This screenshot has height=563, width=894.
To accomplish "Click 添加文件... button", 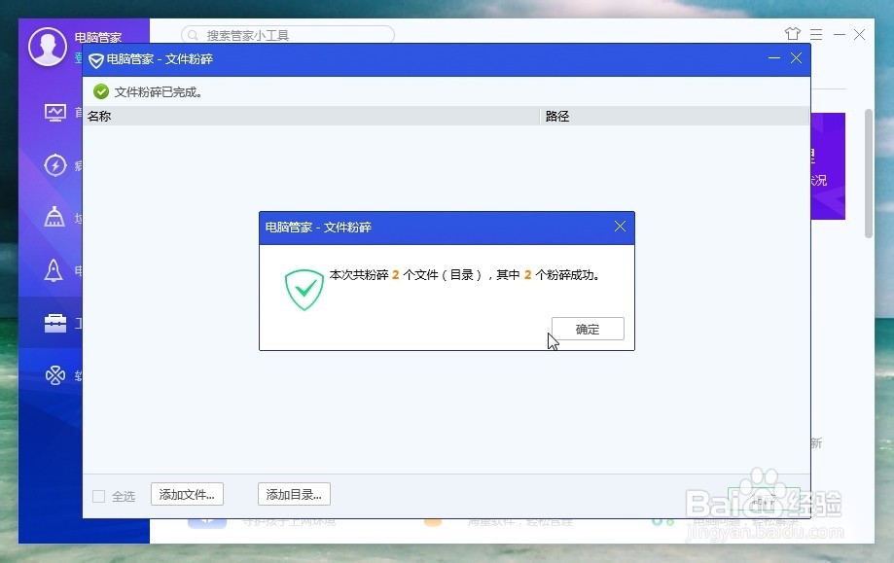I will (187, 494).
